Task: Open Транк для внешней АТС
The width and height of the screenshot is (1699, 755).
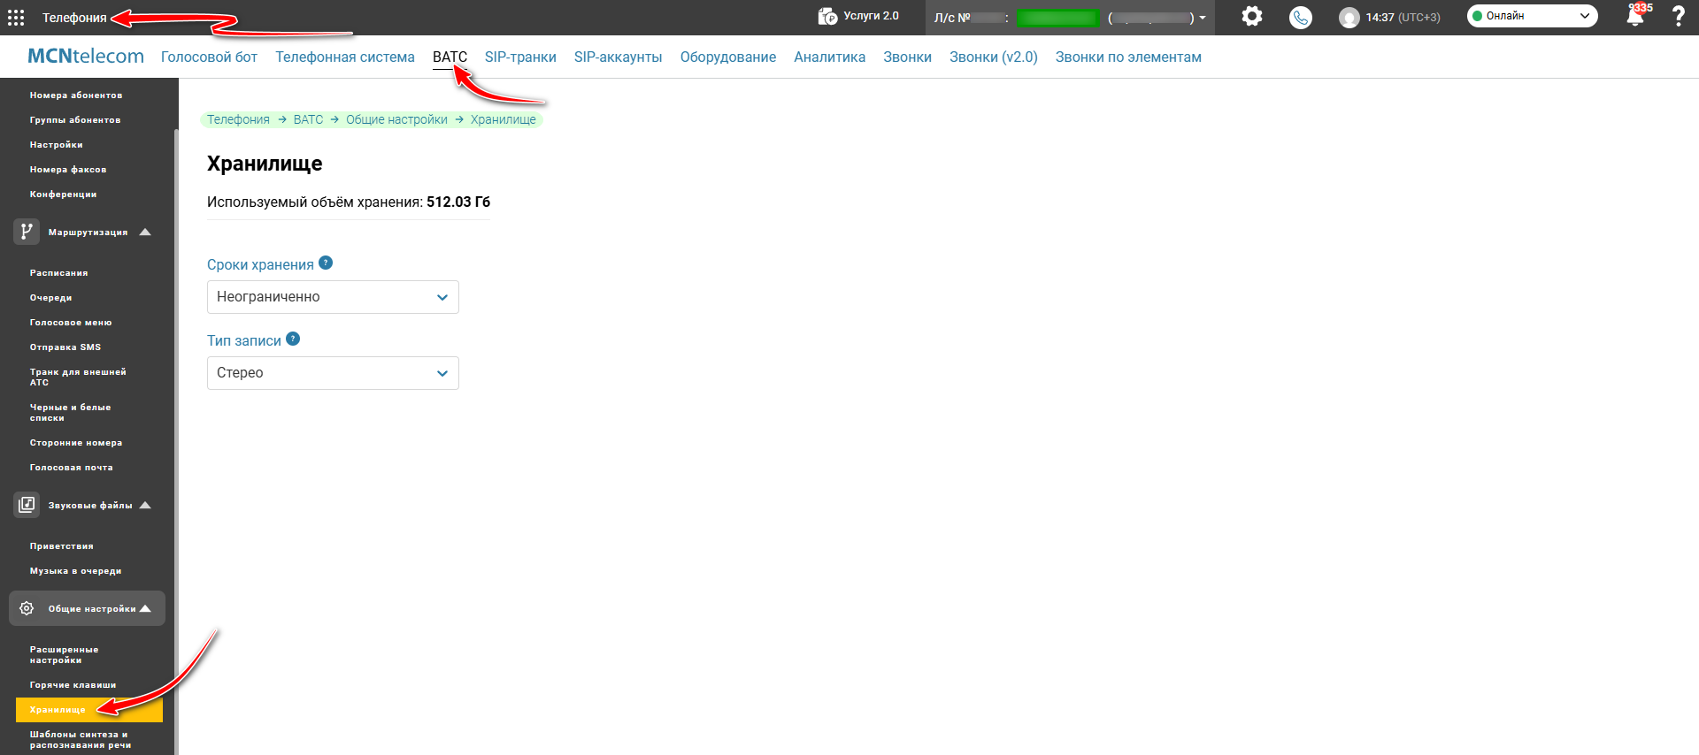Action: pyautogui.click(x=78, y=377)
